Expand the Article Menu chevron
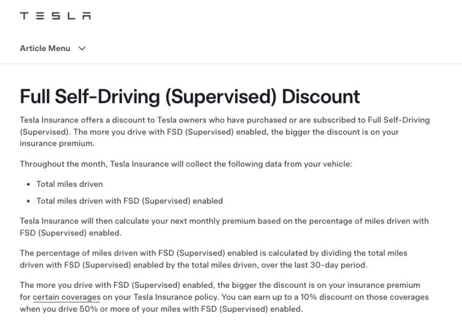This screenshot has width=462, height=322. point(82,48)
